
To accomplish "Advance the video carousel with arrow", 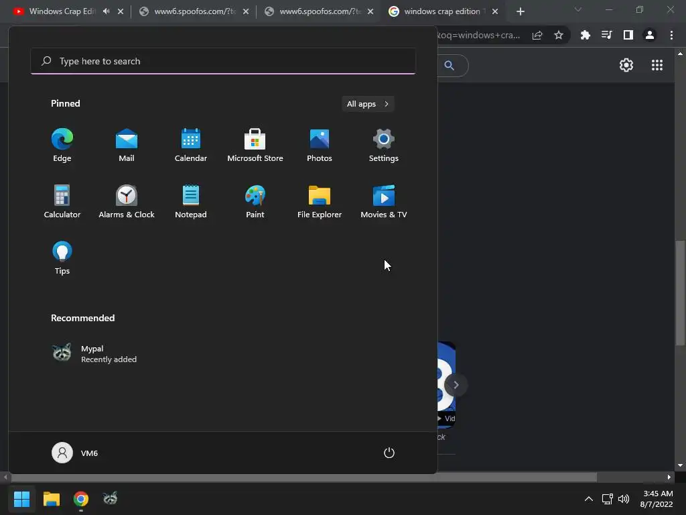I will click(456, 385).
